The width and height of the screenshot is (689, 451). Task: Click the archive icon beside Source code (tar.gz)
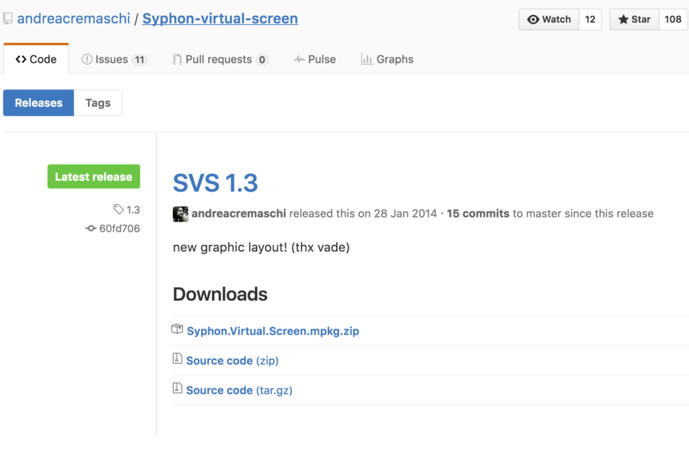(177, 388)
